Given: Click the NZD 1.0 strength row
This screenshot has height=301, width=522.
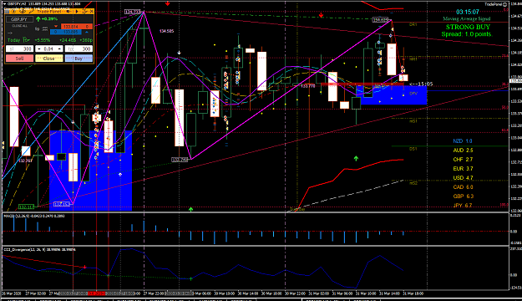Looking at the screenshot, I should [463, 141].
